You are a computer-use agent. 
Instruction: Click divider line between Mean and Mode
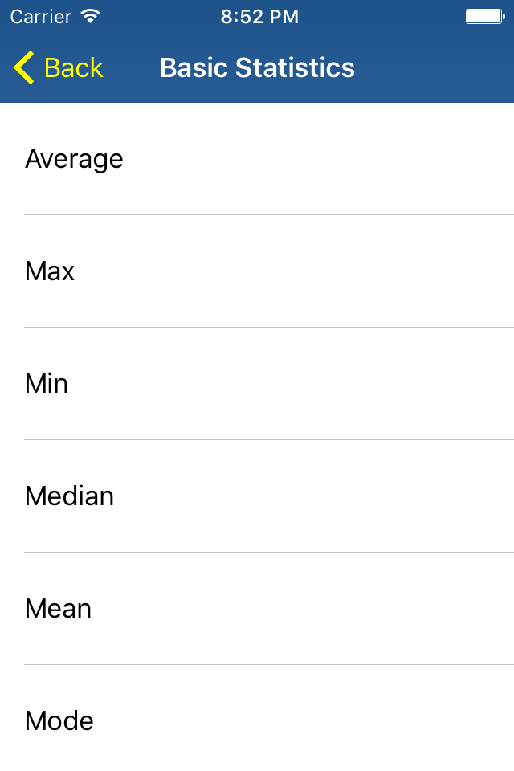tap(269, 665)
